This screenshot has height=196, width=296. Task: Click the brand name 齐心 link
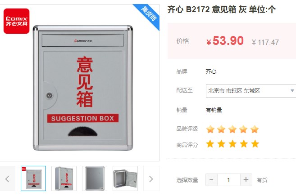pos(211,71)
